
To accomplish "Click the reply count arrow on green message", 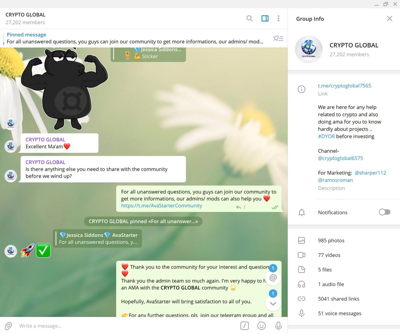I will click(241, 207).
